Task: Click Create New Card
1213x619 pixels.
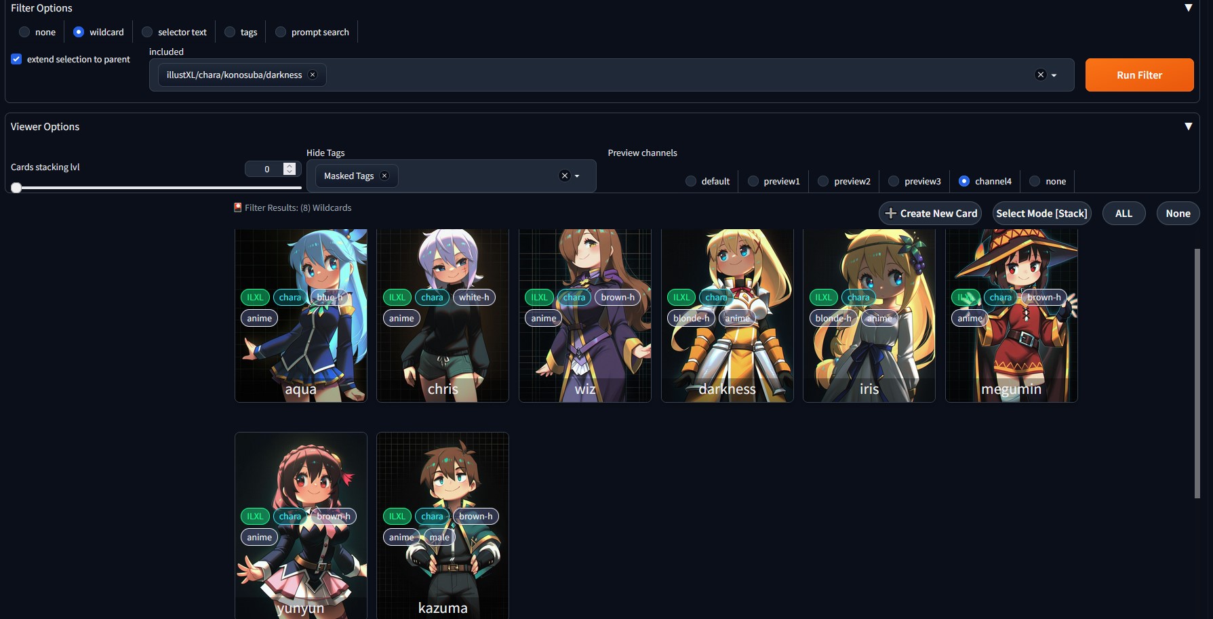Action: coord(932,213)
